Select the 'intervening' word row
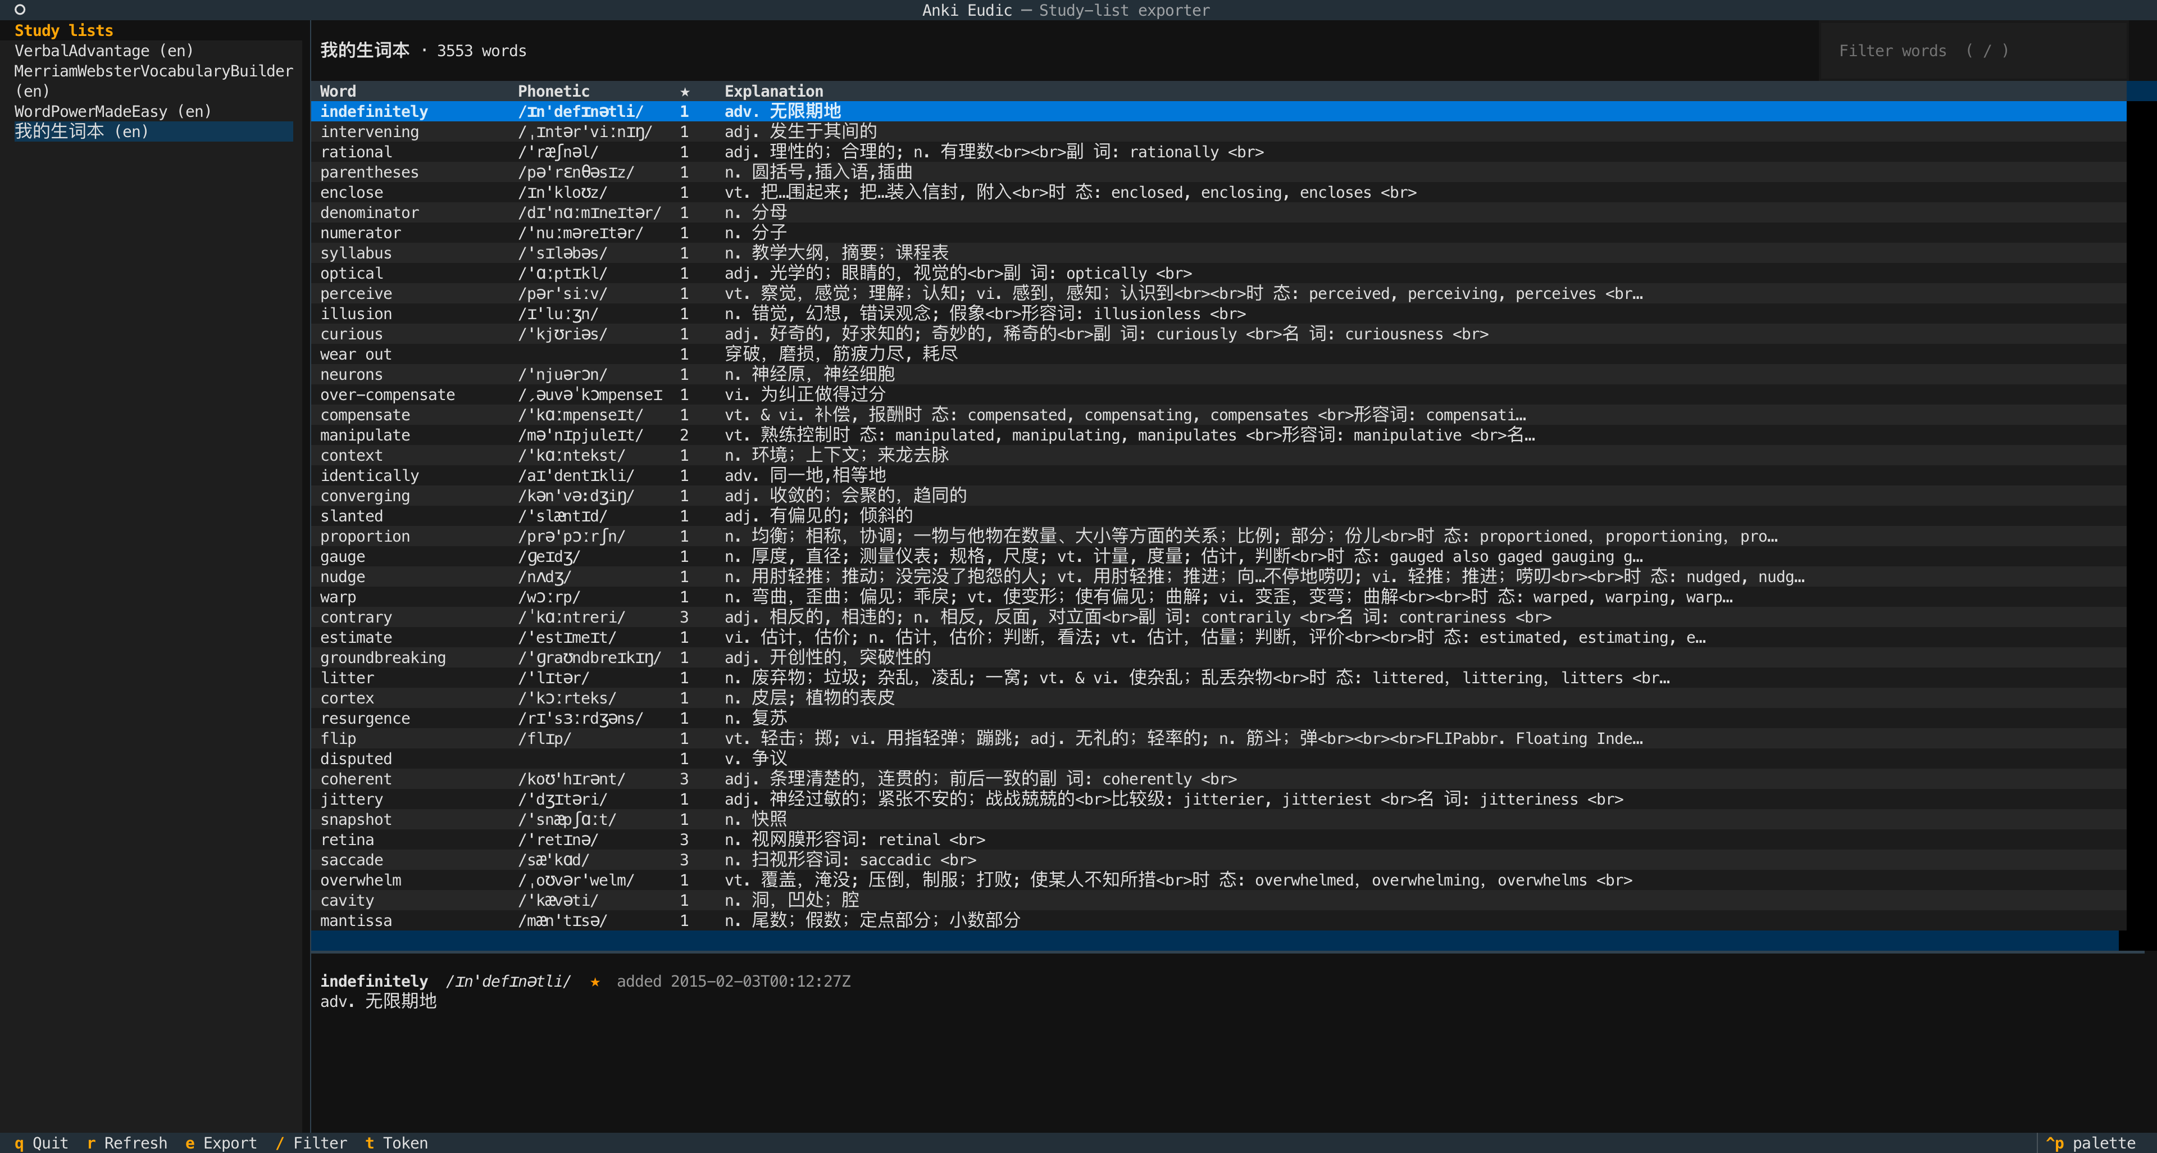2157x1153 pixels. 1218,131
